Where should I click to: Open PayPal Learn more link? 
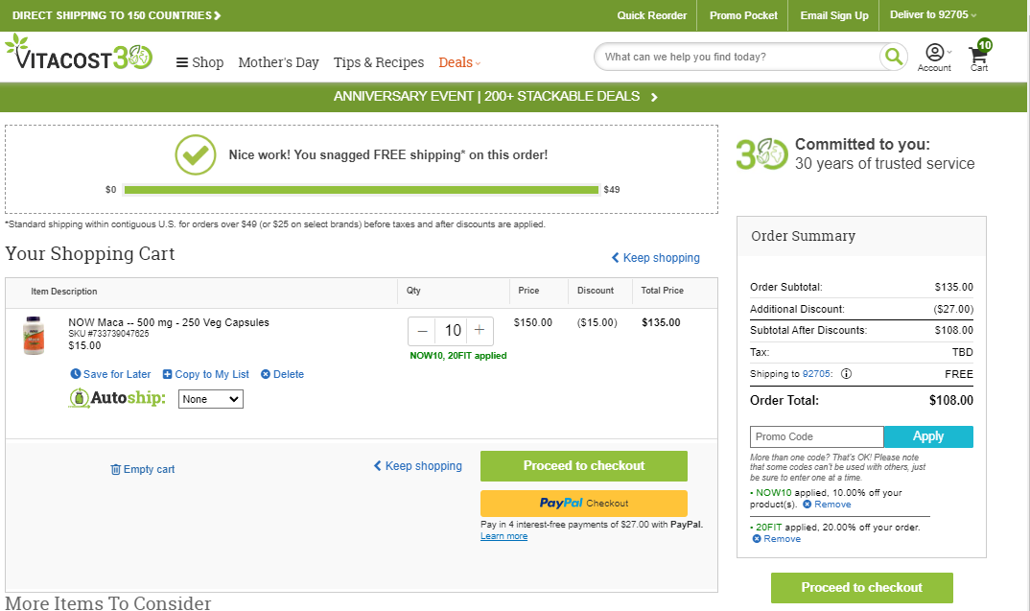tap(503, 536)
